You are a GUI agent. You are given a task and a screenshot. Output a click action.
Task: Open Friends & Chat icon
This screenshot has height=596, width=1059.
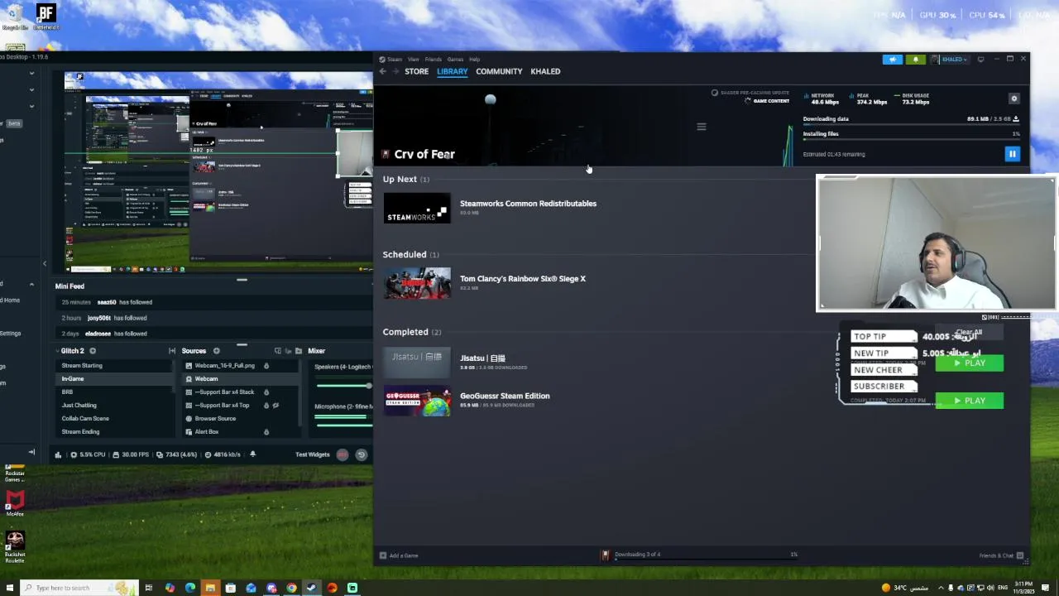tap(1019, 555)
